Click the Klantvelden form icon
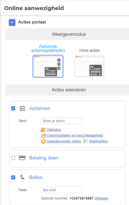129x205 pixels. pos(85,141)
